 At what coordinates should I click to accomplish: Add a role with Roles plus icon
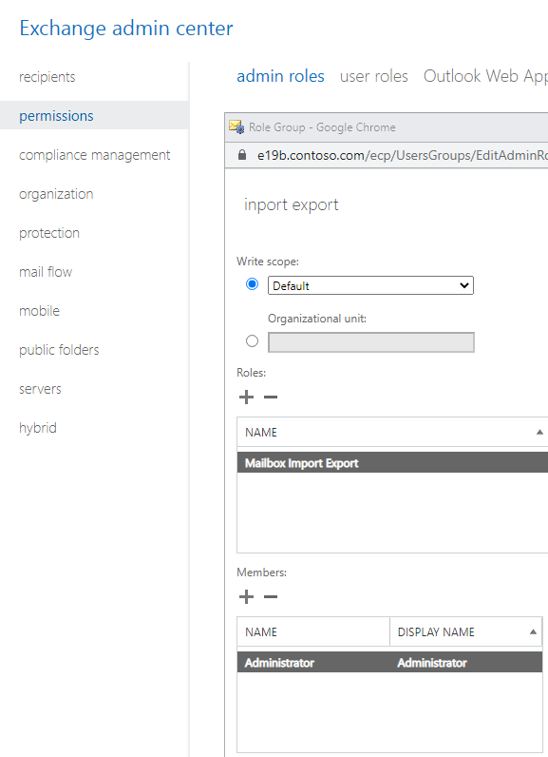click(246, 398)
